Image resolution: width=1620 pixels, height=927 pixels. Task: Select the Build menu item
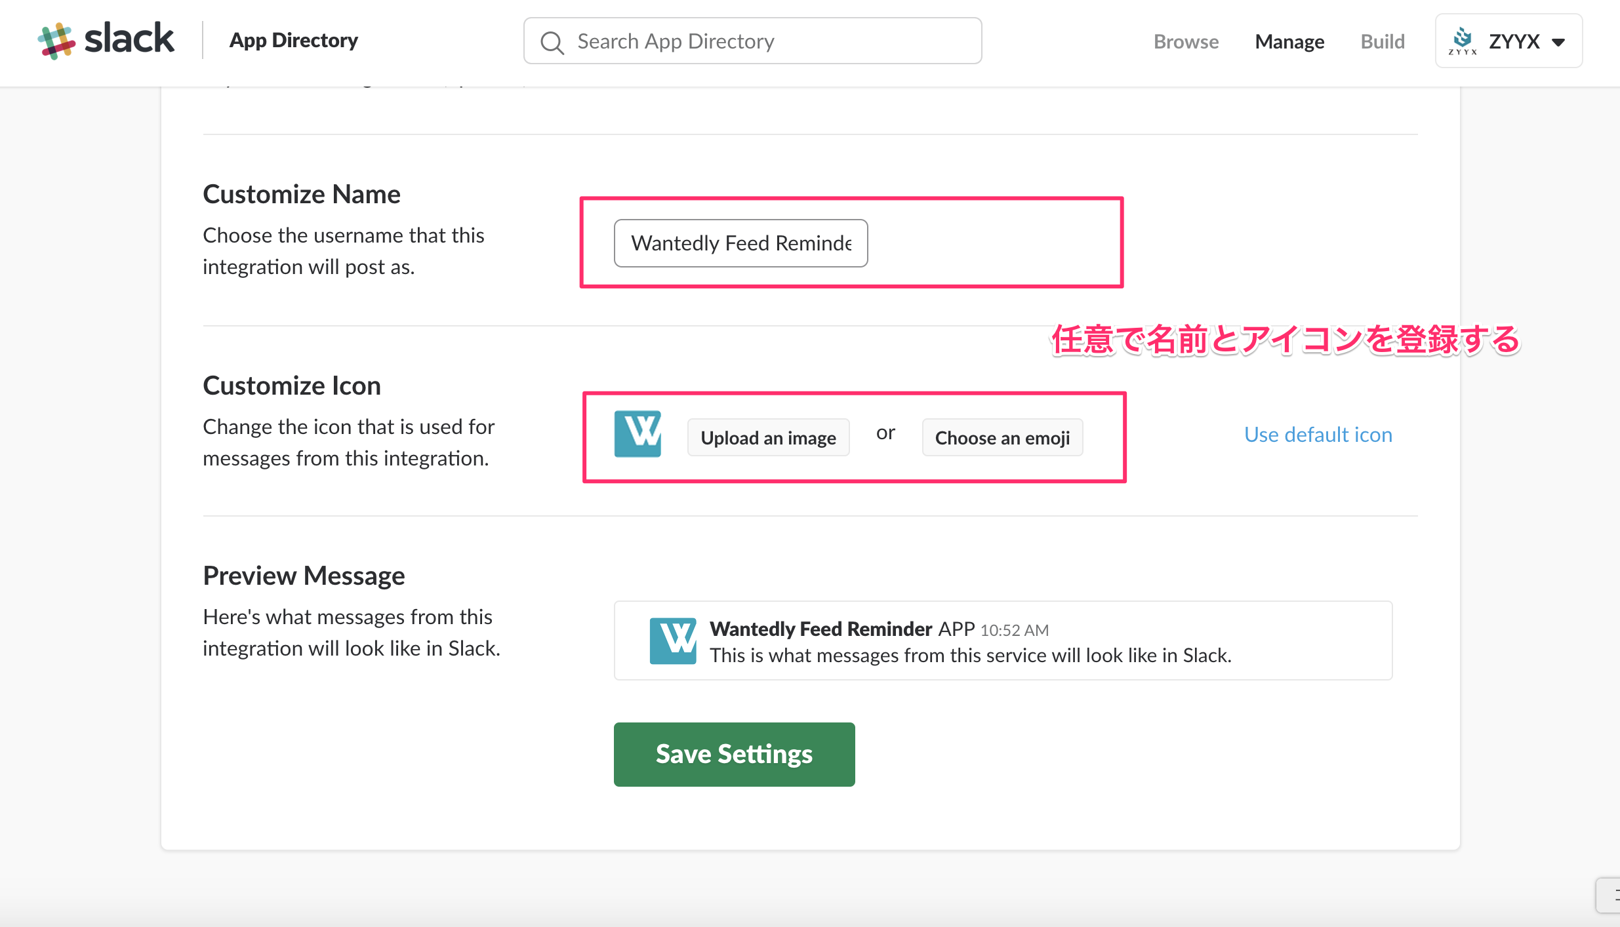[1383, 41]
